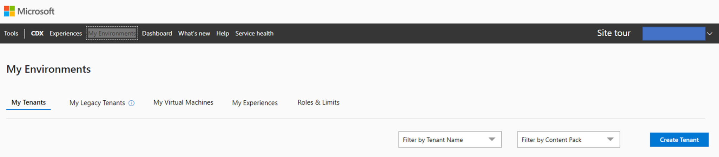Open the Experiences menu item
Viewport: 719px width, 157px height.
click(65, 34)
